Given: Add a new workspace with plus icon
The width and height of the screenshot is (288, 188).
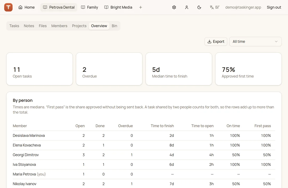Looking at the screenshot, I should tap(141, 7).
